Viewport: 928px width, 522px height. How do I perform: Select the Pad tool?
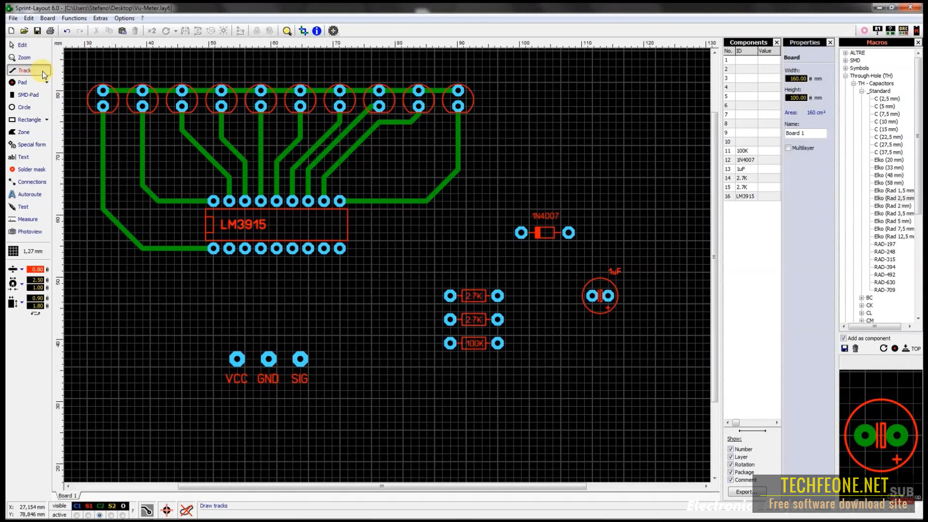pyautogui.click(x=22, y=82)
